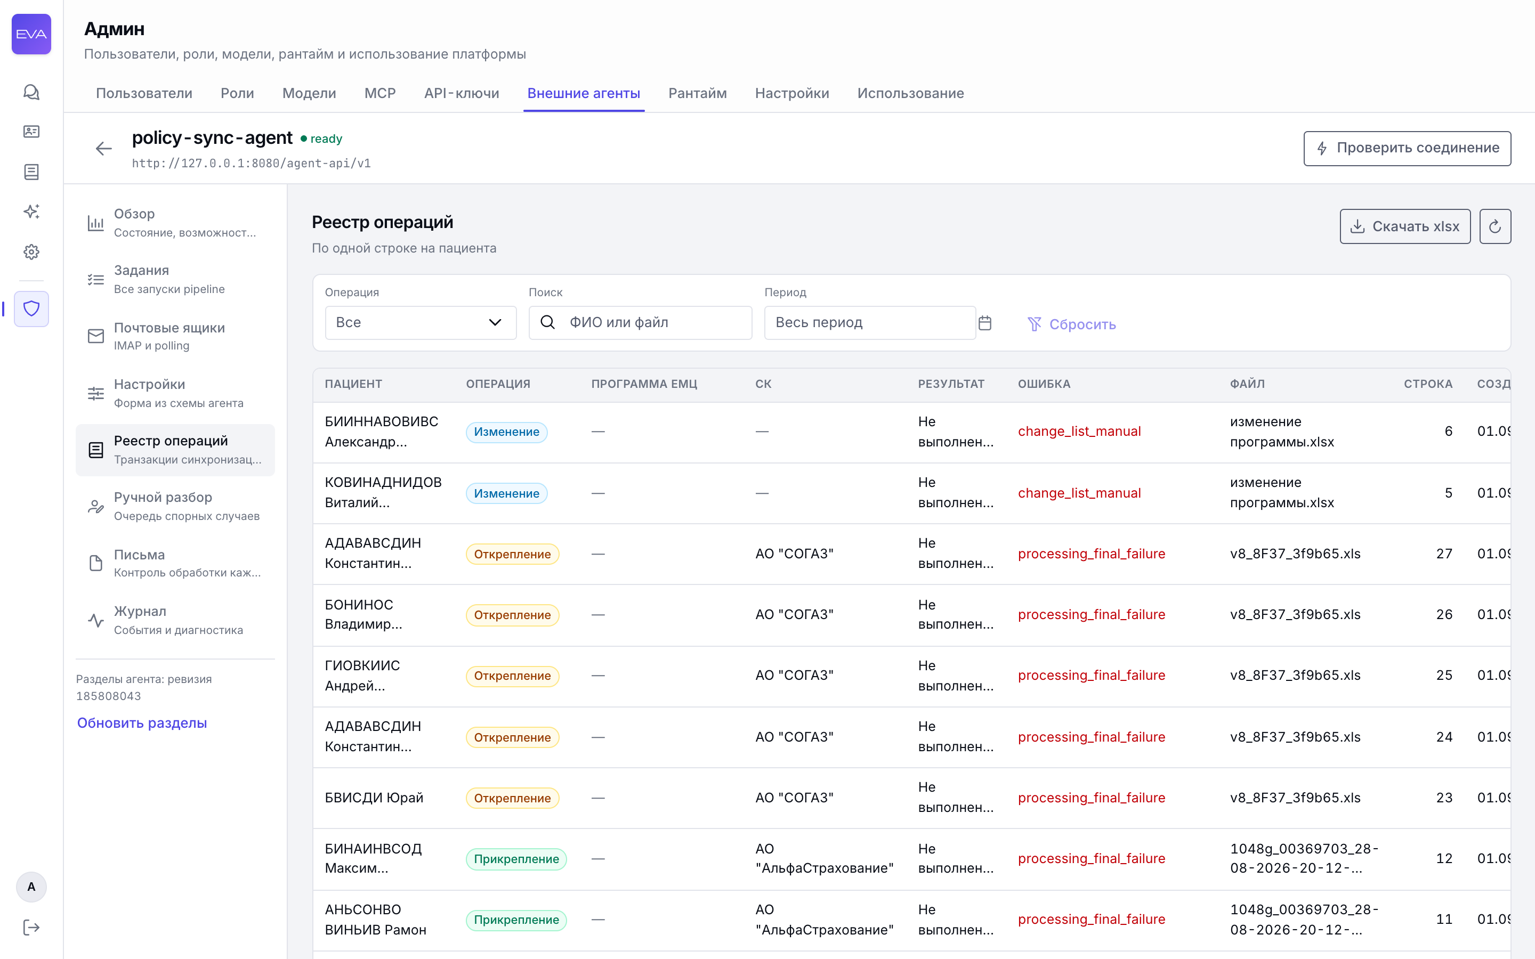Expand the Операция dropdown showing Все
The height and width of the screenshot is (959, 1535).
(x=421, y=323)
